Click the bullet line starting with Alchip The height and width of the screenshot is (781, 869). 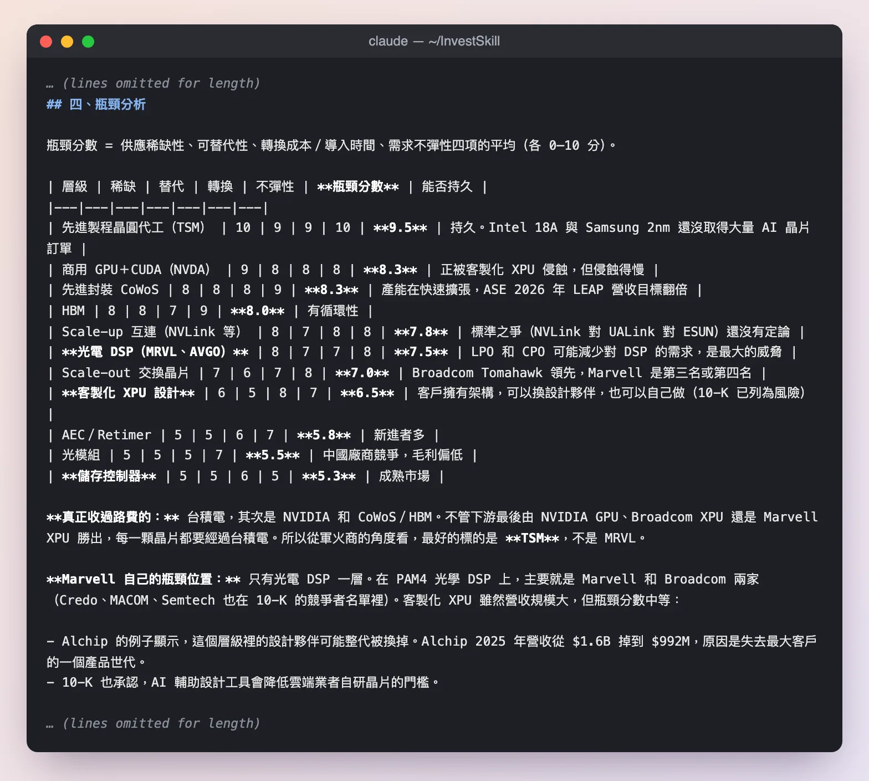[432, 652]
